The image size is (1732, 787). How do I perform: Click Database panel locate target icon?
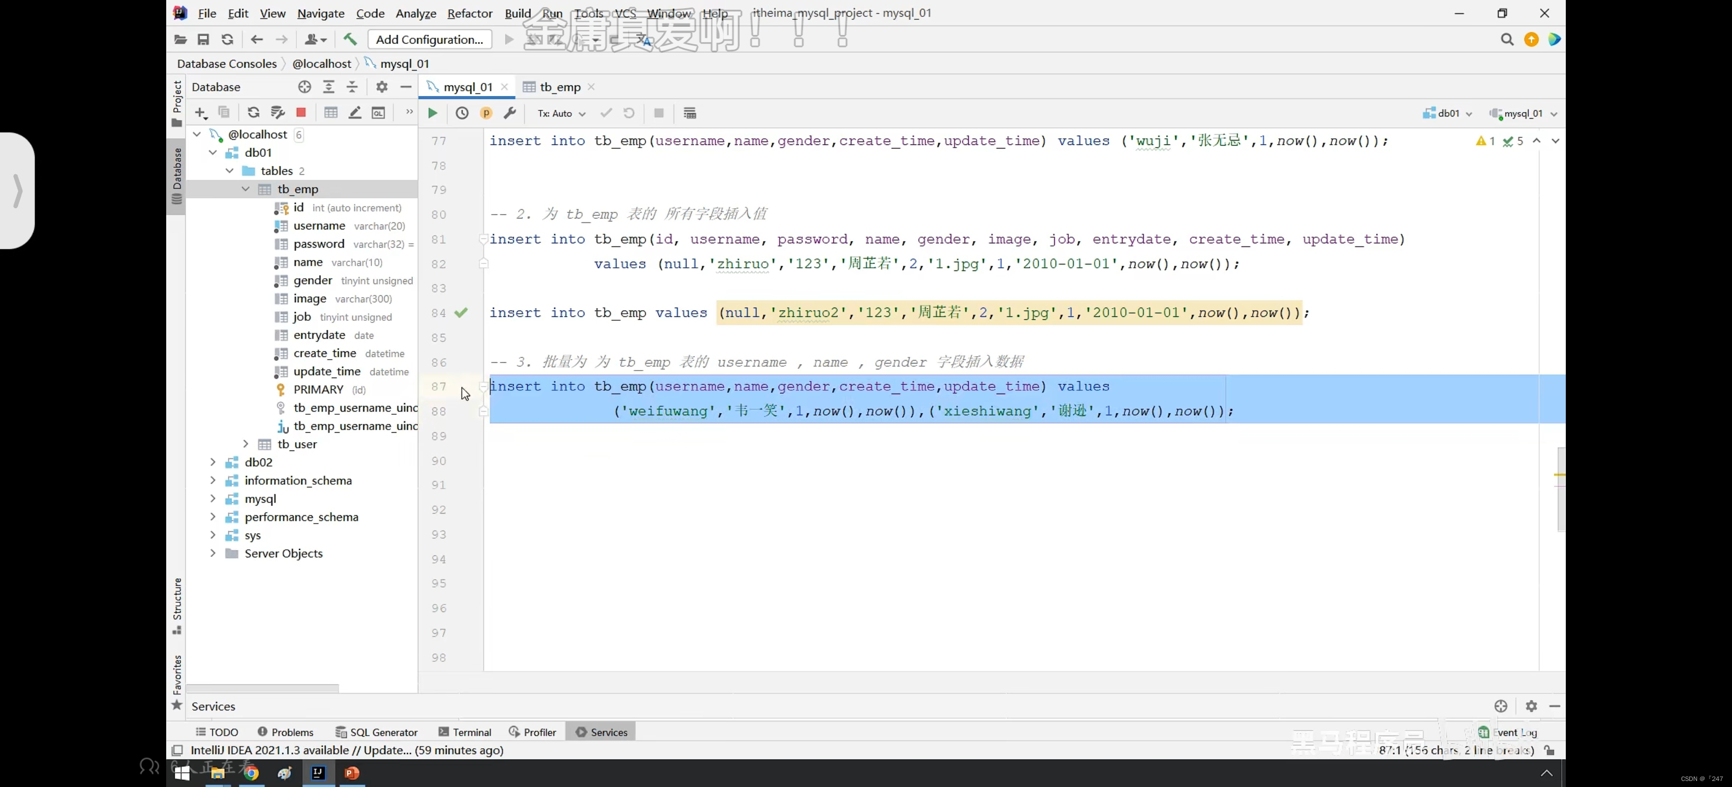(305, 87)
